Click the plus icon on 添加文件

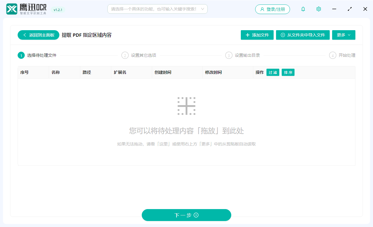(x=248, y=35)
